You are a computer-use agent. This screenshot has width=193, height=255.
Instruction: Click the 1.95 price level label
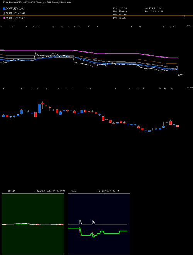click(181, 75)
